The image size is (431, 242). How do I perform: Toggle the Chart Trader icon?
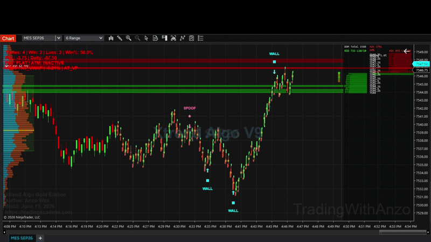pos(164,38)
